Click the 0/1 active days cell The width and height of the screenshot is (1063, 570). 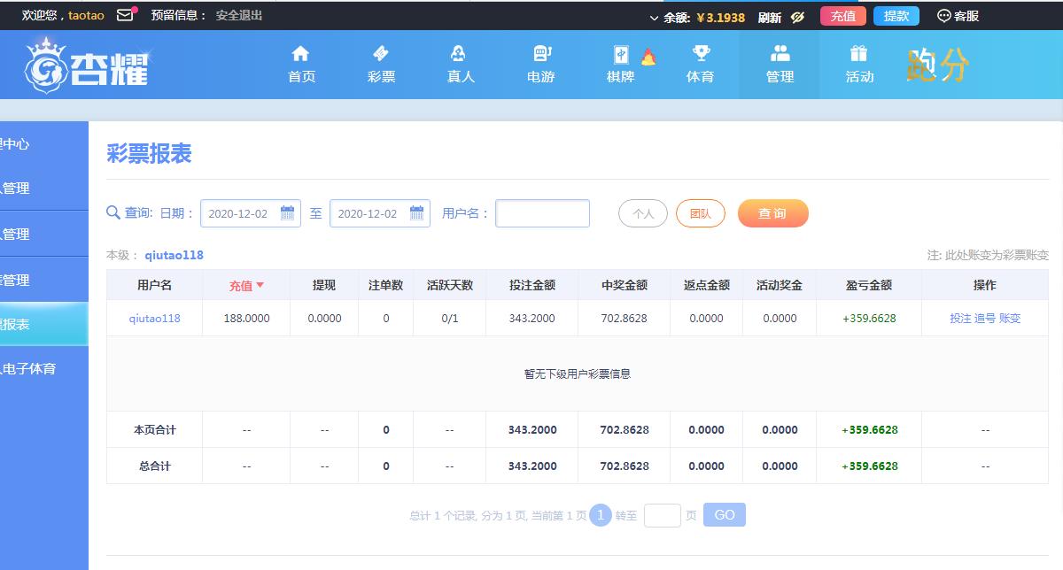pos(450,318)
